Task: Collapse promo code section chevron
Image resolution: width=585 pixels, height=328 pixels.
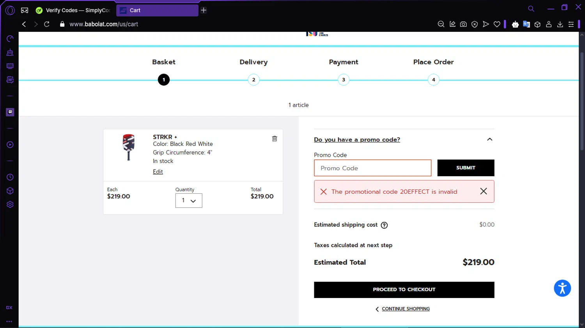Action: (x=490, y=139)
